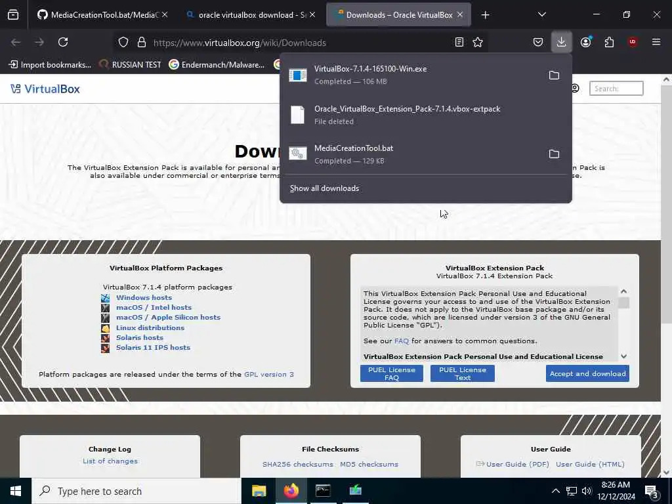Image resolution: width=672 pixels, height=504 pixels.
Task: Open the Windows Start menu
Action: [16, 491]
